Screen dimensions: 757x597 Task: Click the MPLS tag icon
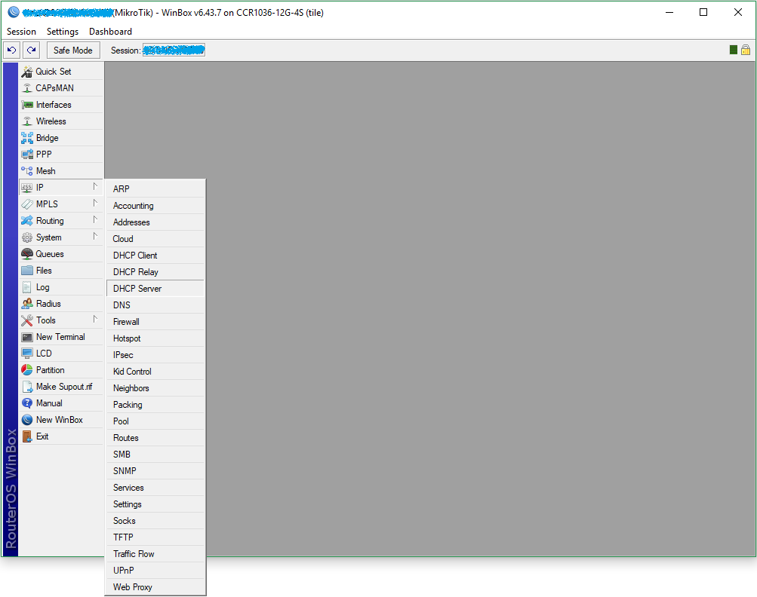(27, 204)
